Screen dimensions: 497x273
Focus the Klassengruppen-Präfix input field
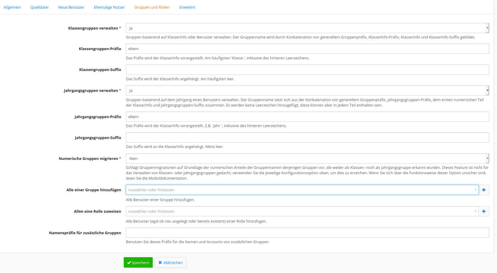point(307,49)
